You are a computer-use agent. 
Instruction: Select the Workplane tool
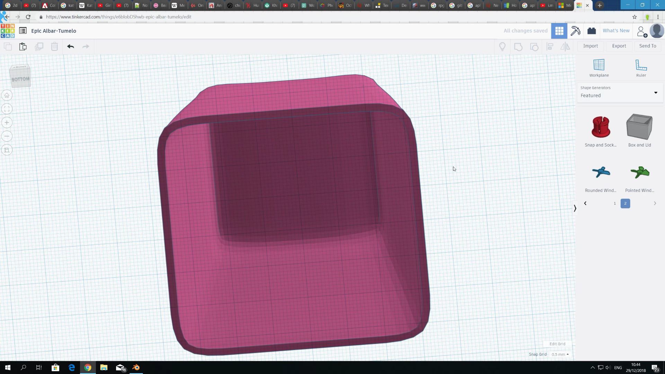(x=599, y=68)
